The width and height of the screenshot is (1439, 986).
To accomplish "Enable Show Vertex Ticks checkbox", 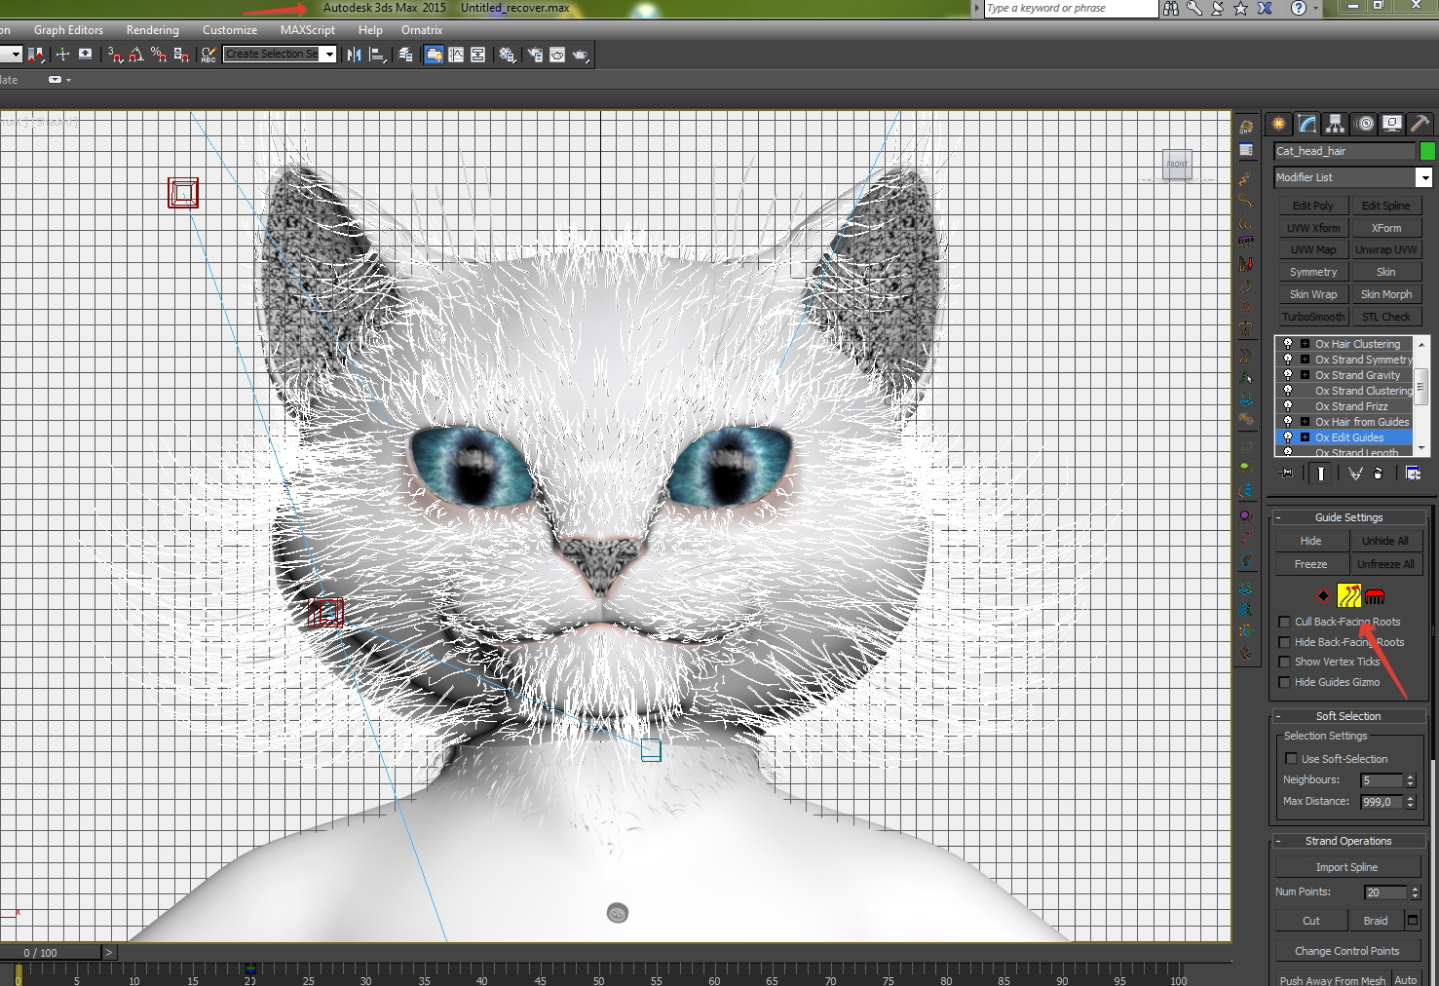I will [x=1285, y=663].
